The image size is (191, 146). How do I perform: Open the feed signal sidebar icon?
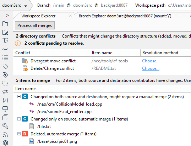5,134
